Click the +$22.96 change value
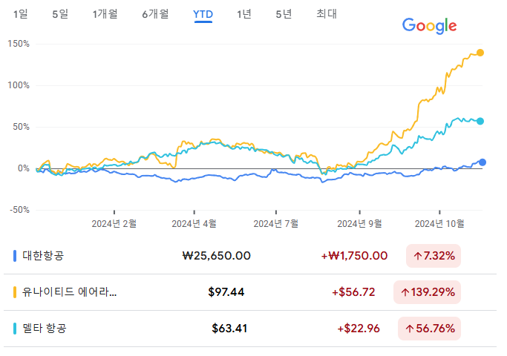507x356 pixels. pyautogui.click(x=359, y=329)
